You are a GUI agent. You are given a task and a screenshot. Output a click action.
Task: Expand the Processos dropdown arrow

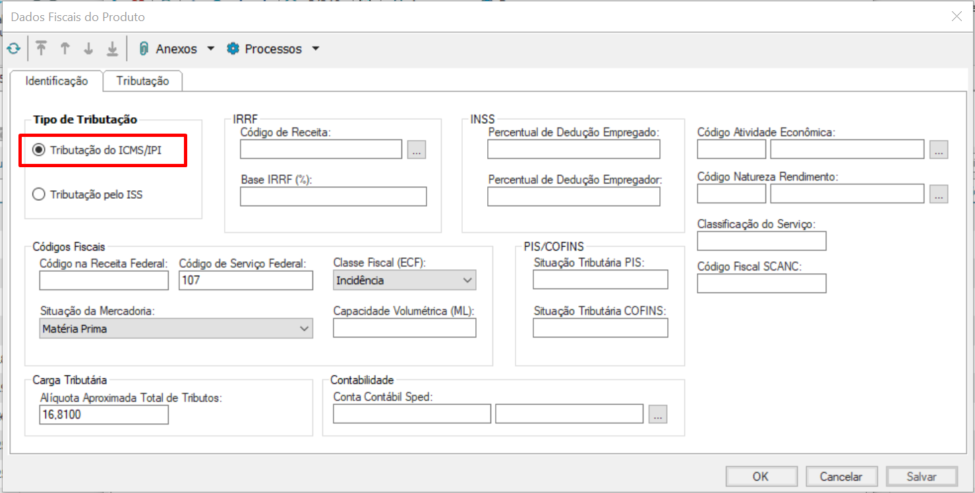(315, 49)
